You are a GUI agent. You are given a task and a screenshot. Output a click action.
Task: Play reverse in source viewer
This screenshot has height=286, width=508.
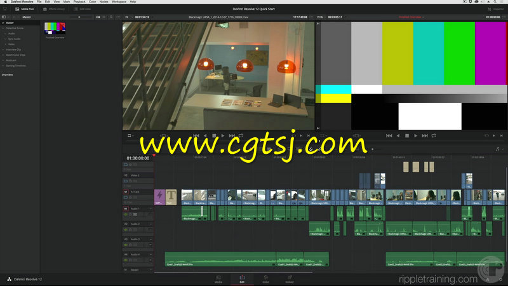[x=205, y=136]
